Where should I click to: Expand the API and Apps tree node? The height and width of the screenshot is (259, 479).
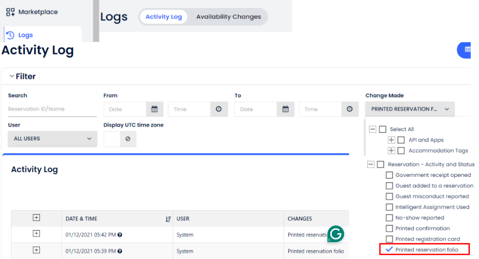(x=391, y=140)
